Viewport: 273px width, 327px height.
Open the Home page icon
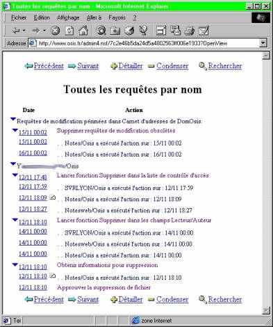tap(83, 31)
